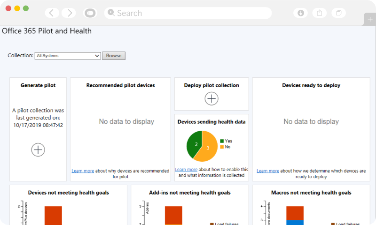This screenshot has height=225, width=376.
Task: Open the downloads icon in toolbar
Action: coord(300,13)
